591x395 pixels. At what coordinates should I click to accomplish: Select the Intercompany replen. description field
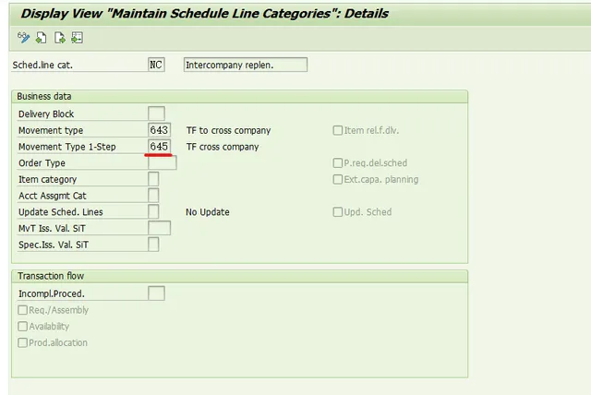click(246, 65)
